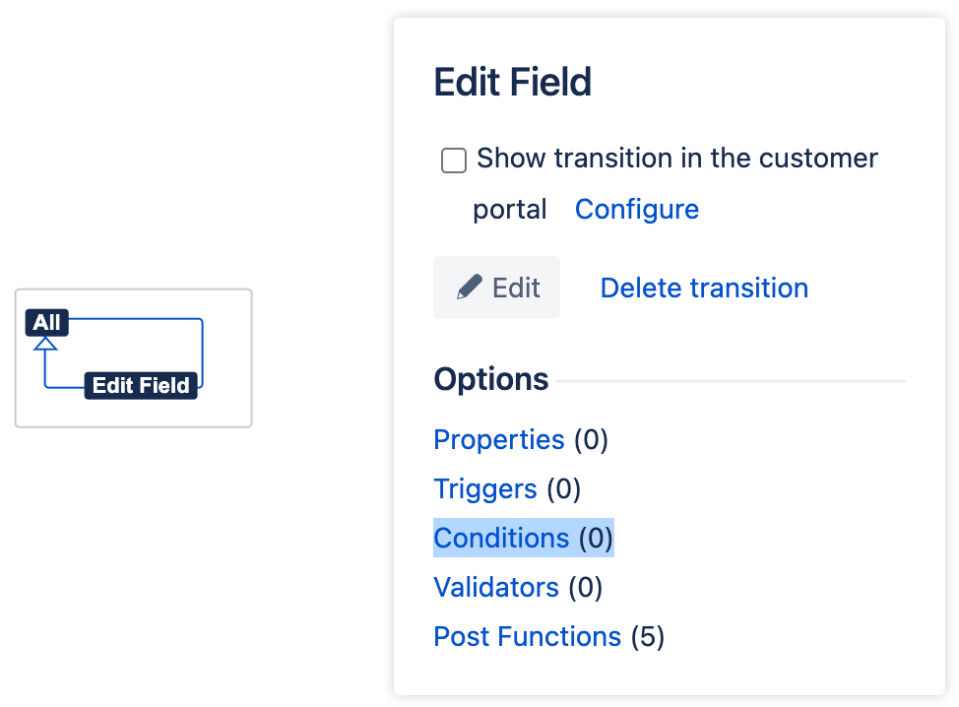The width and height of the screenshot is (959, 707).
Task: Click the Edit button with pencil icon
Action: click(x=497, y=288)
